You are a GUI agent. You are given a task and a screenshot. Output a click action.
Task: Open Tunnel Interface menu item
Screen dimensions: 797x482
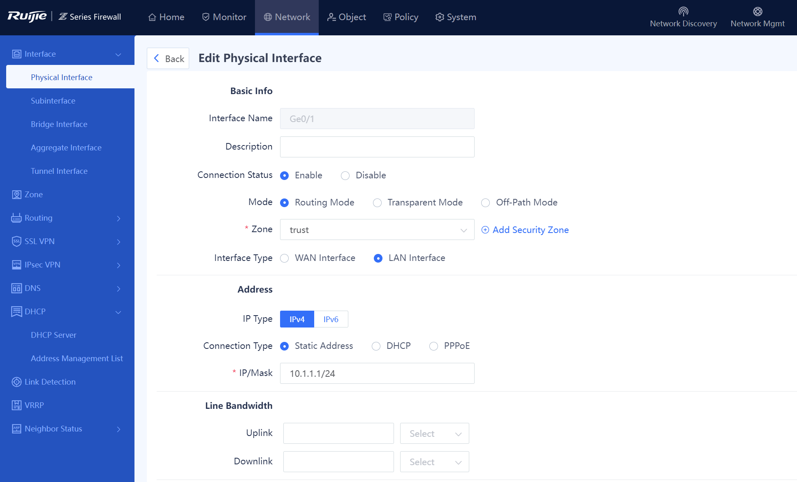coord(59,171)
